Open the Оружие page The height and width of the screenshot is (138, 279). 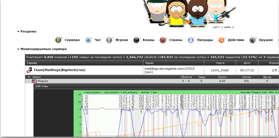coord(266,40)
